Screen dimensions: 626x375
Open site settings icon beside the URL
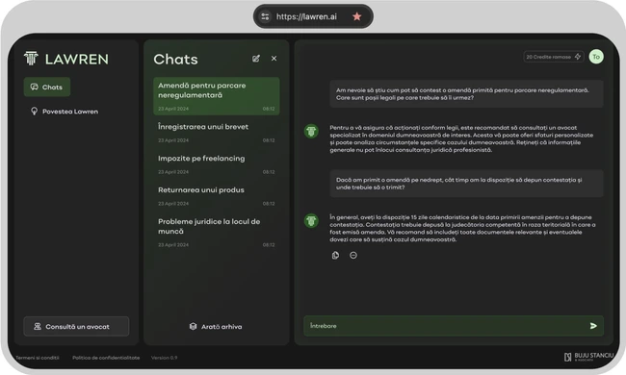point(265,16)
